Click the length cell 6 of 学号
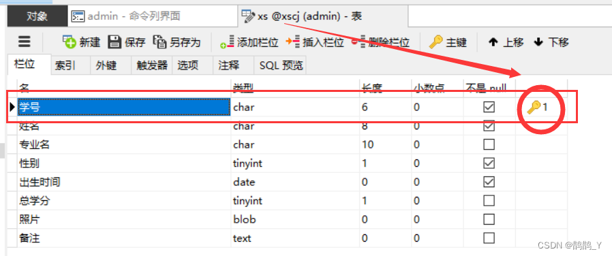The width and height of the screenshot is (612, 256). (385, 107)
